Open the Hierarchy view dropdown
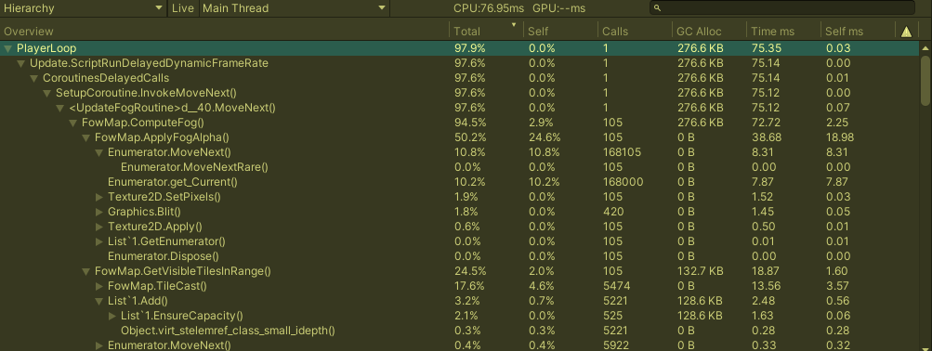932x351 pixels. pyautogui.click(x=84, y=8)
